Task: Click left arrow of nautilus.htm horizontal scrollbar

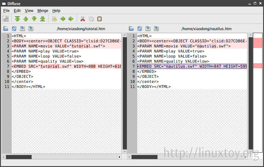Action: 129,157
